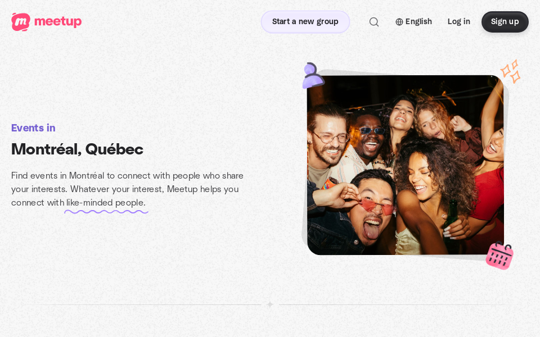The width and height of the screenshot is (540, 337).
Task: Click the orange sparkle stars icon
Action: coord(511,71)
